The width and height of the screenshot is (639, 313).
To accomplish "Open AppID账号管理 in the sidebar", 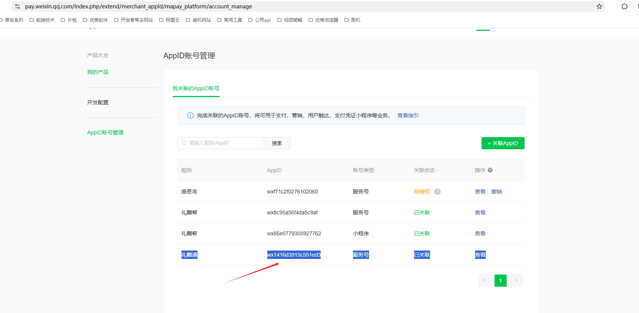I will point(105,133).
